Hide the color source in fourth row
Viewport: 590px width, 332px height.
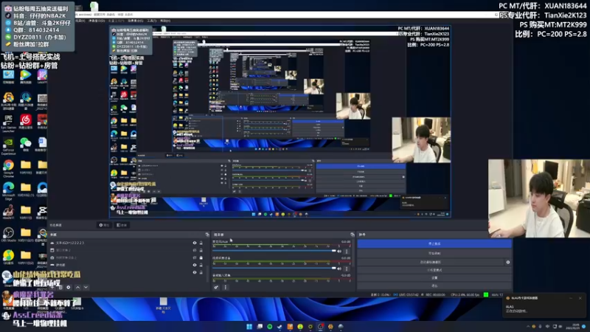tap(195, 265)
